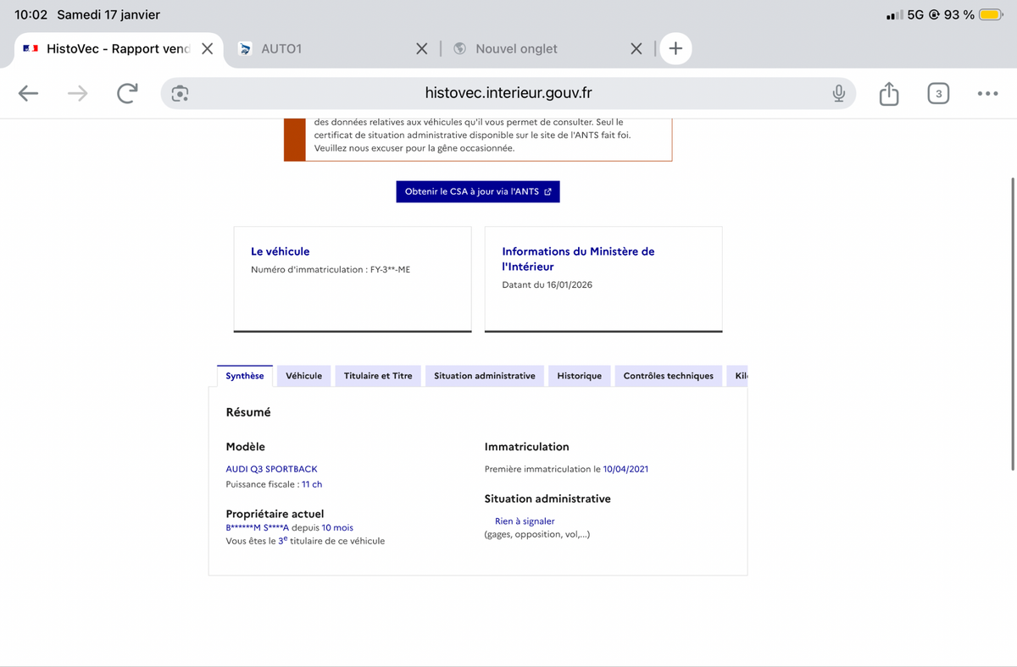Open the Historique tab
The image size is (1017, 667).
(x=579, y=376)
